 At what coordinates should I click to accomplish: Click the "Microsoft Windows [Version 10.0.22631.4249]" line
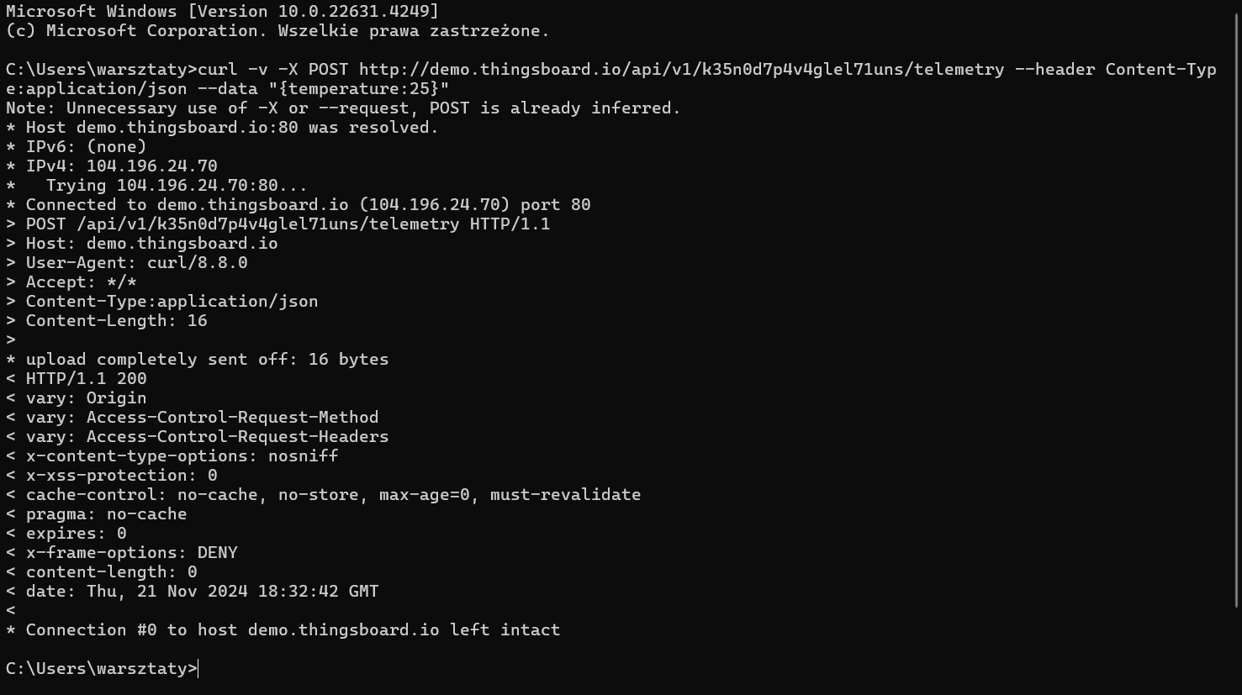pyautogui.click(x=222, y=12)
